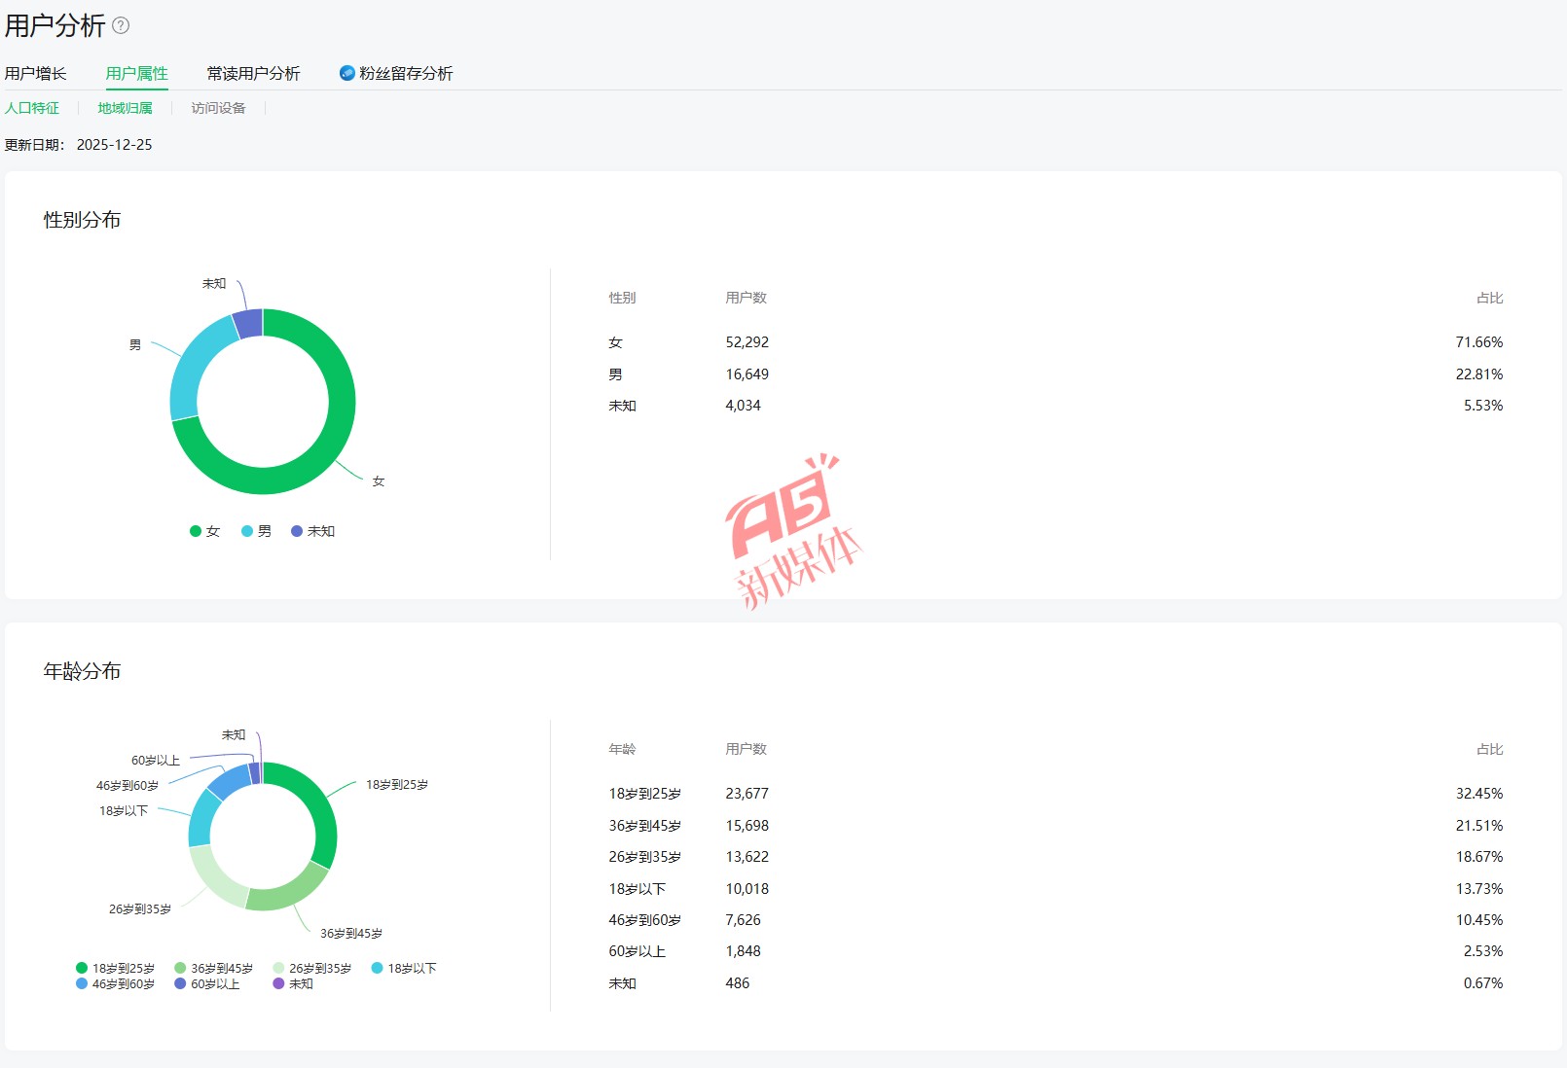
Task: Toggle 18岁以下 legend item
Action: coord(404,968)
